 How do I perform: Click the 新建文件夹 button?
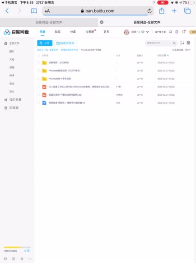coord(65,43)
